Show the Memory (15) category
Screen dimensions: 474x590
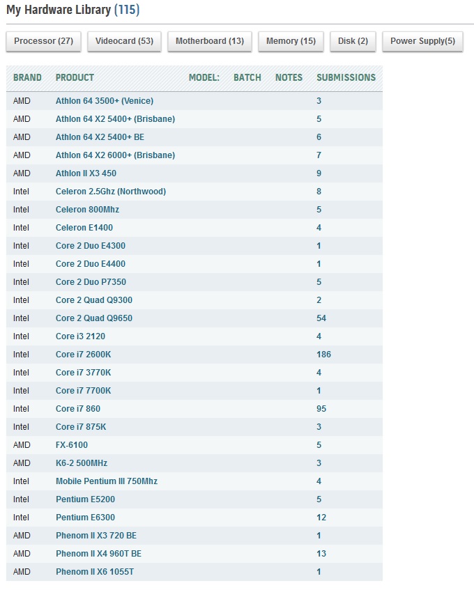(x=291, y=41)
